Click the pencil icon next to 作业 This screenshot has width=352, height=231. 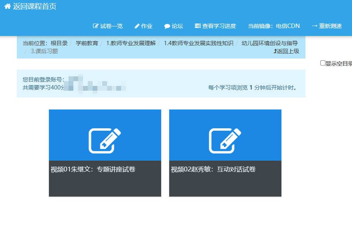137,26
